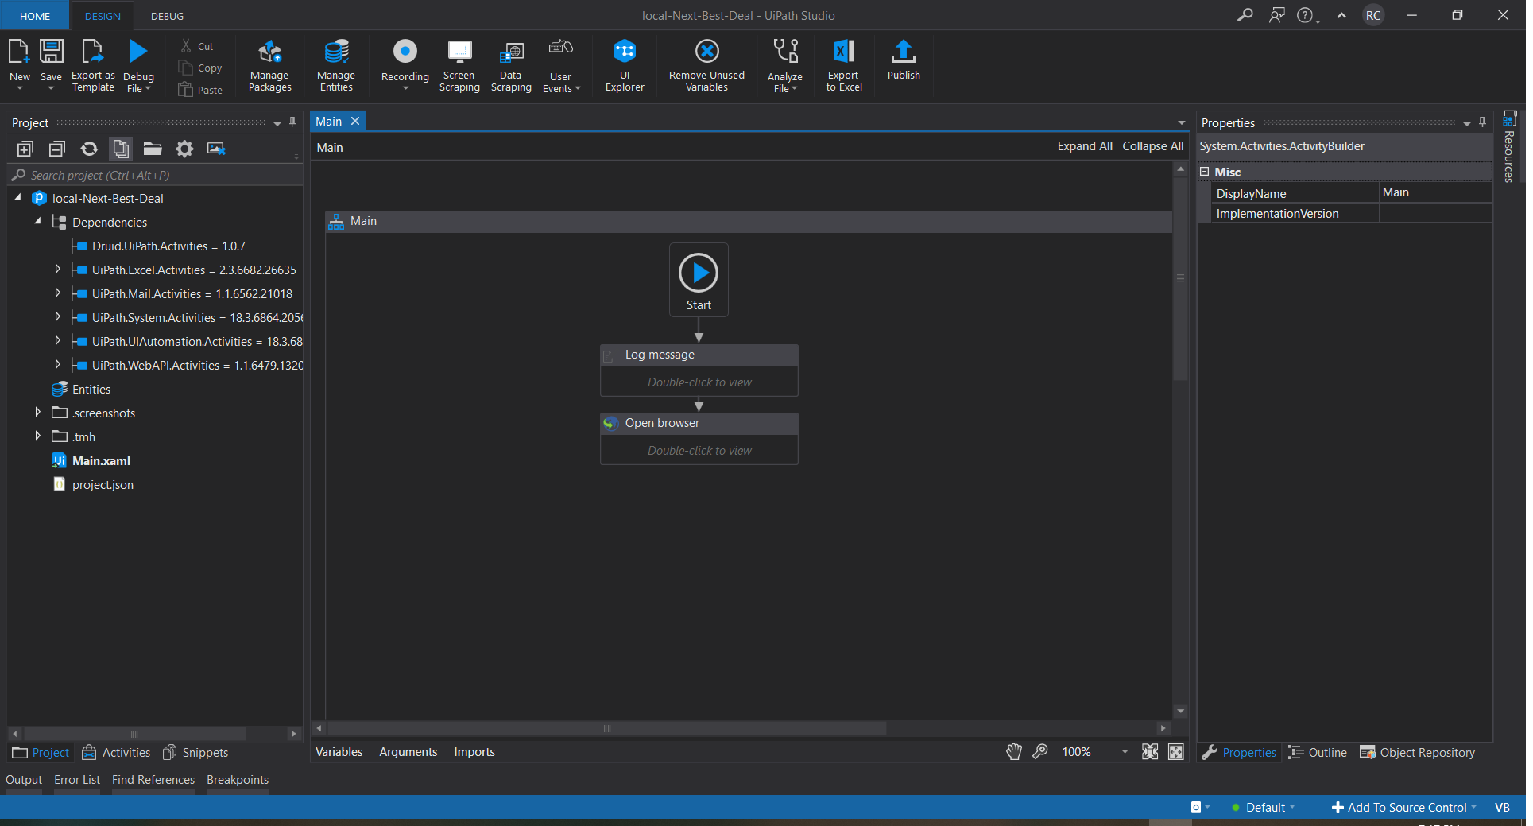This screenshot has width=1533, height=826.
Task: Expand UiPath.Excel.Activities dependency
Action: (x=57, y=270)
